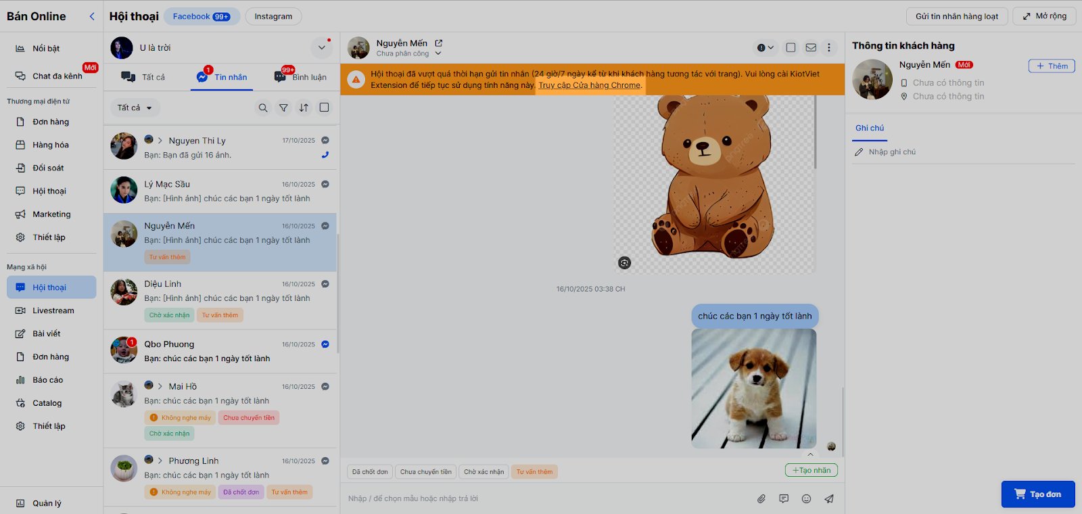Tick the square checkbox in the chat header
Viewport: 1082px width, 514px height.
pos(791,47)
